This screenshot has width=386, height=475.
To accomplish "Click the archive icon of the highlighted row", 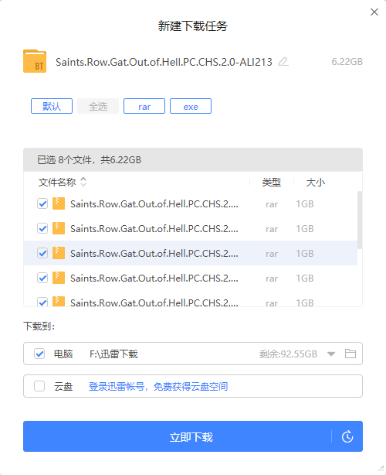I will click(x=59, y=253).
